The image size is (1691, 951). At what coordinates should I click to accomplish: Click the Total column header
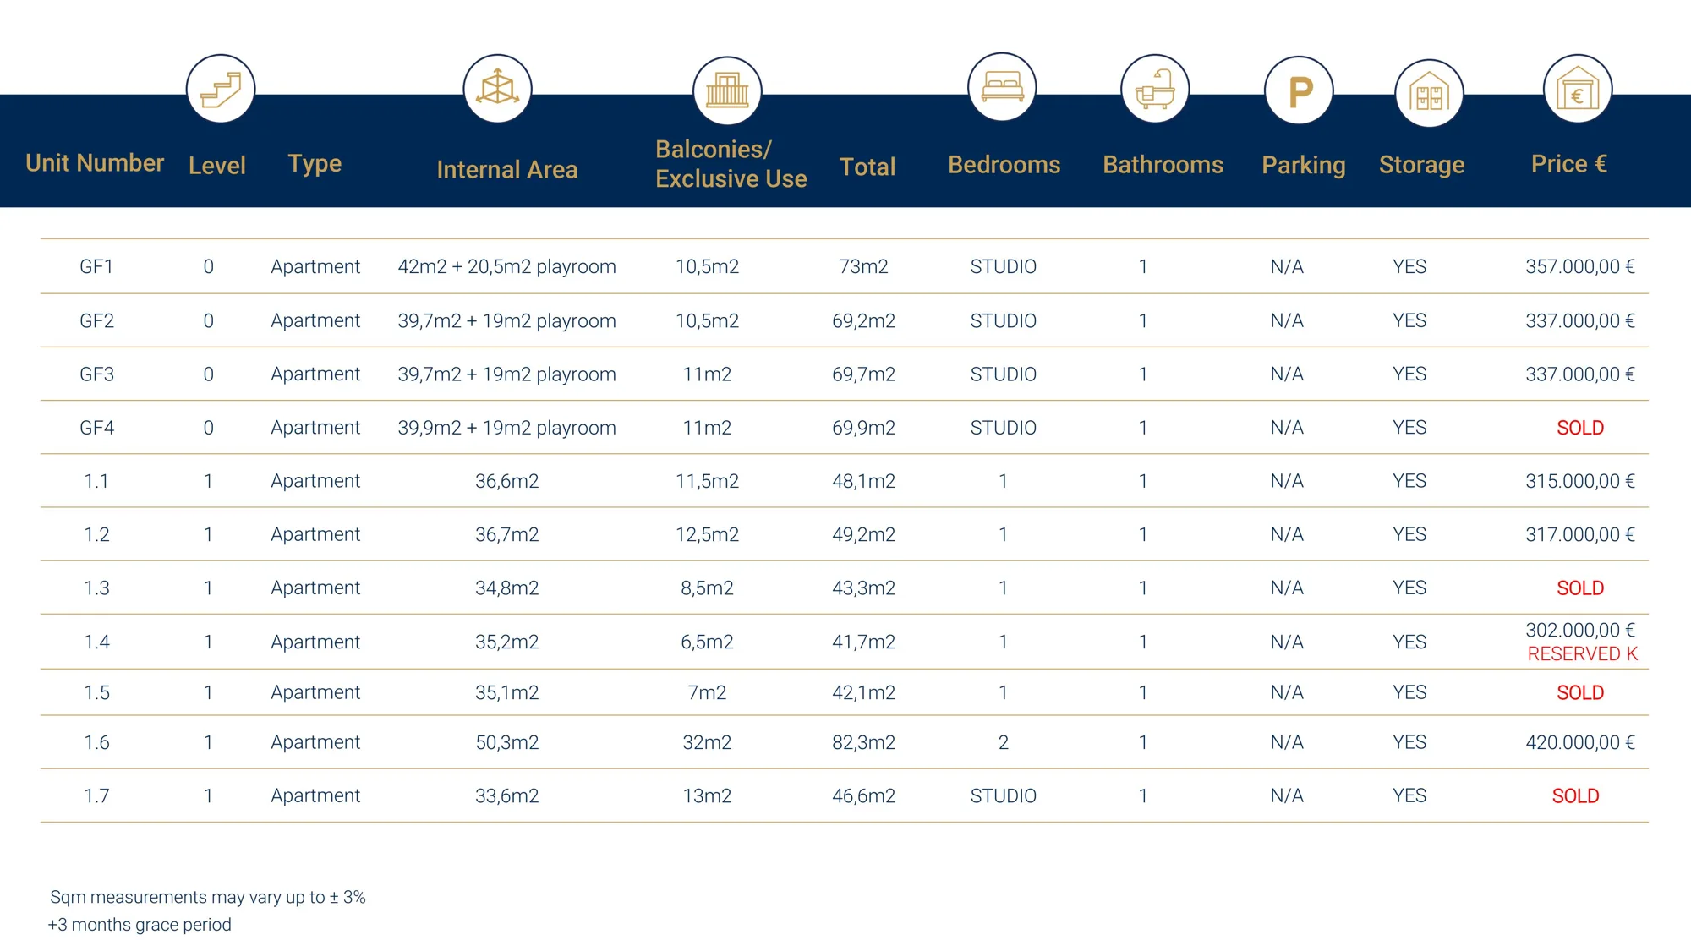[867, 167]
